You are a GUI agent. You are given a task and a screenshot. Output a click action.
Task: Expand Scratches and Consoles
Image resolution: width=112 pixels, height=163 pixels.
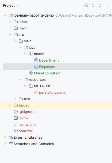[x=5, y=144]
